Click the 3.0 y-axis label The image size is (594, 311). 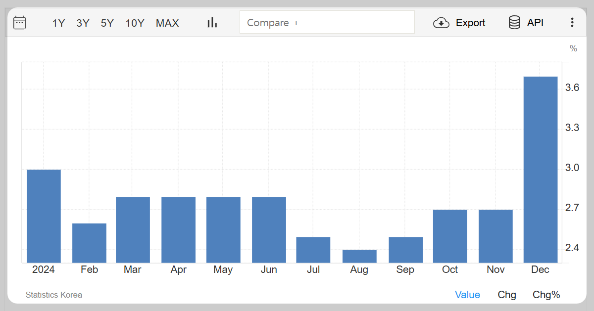(x=572, y=168)
